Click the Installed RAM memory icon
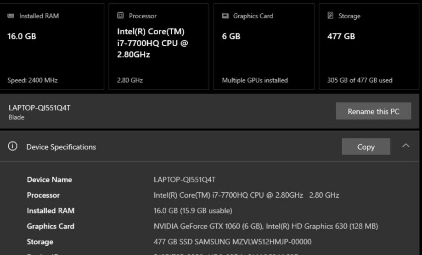 point(11,16)
